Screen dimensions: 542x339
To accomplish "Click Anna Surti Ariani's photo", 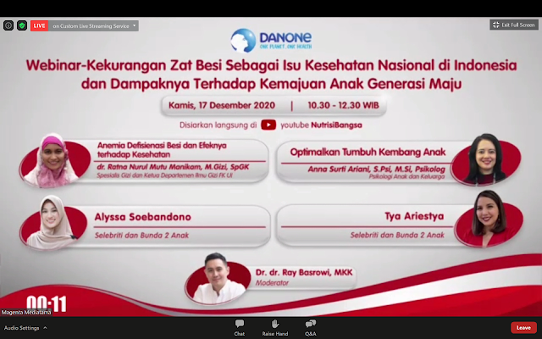I will pos(485,158).
